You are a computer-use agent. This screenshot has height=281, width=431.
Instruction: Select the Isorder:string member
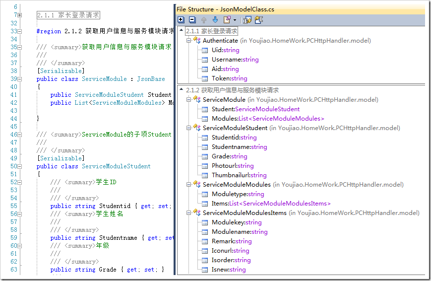pos(231,260)
